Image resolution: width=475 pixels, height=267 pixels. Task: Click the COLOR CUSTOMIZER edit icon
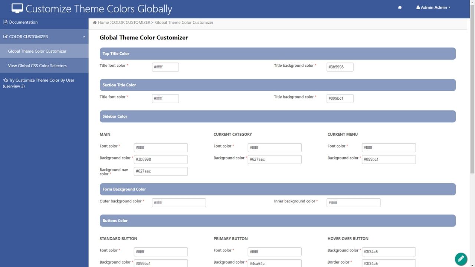click(x=5, y=37)
